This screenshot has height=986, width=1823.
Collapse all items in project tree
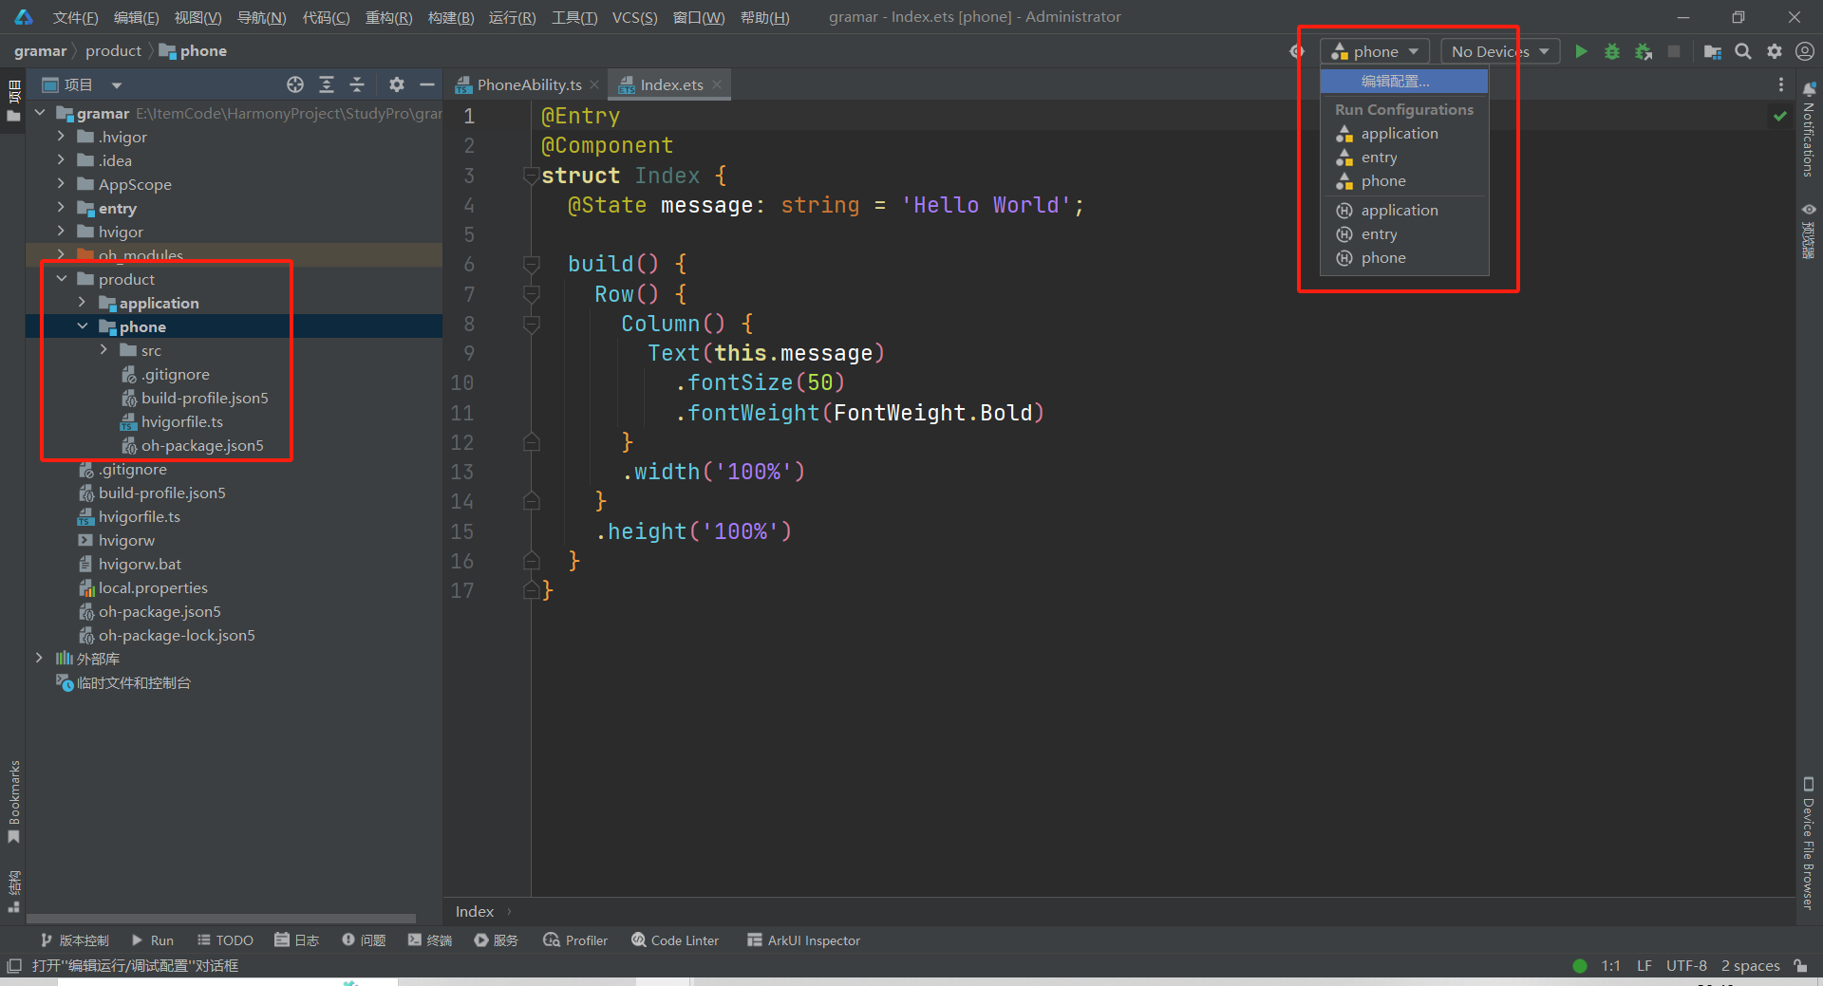coord(357,84)
